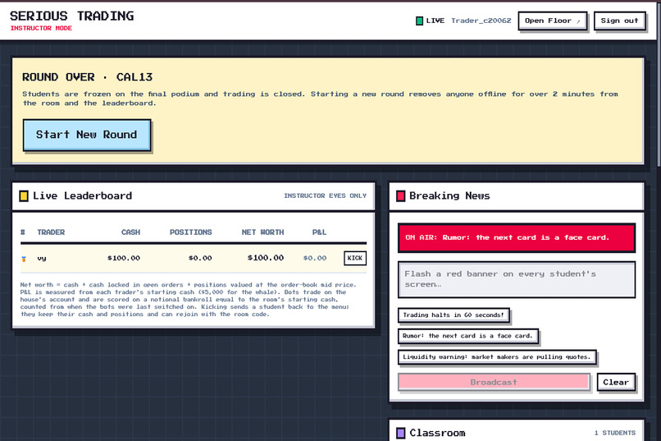Click the yellow Live Leaderboard icon

(x=24, y=195)
